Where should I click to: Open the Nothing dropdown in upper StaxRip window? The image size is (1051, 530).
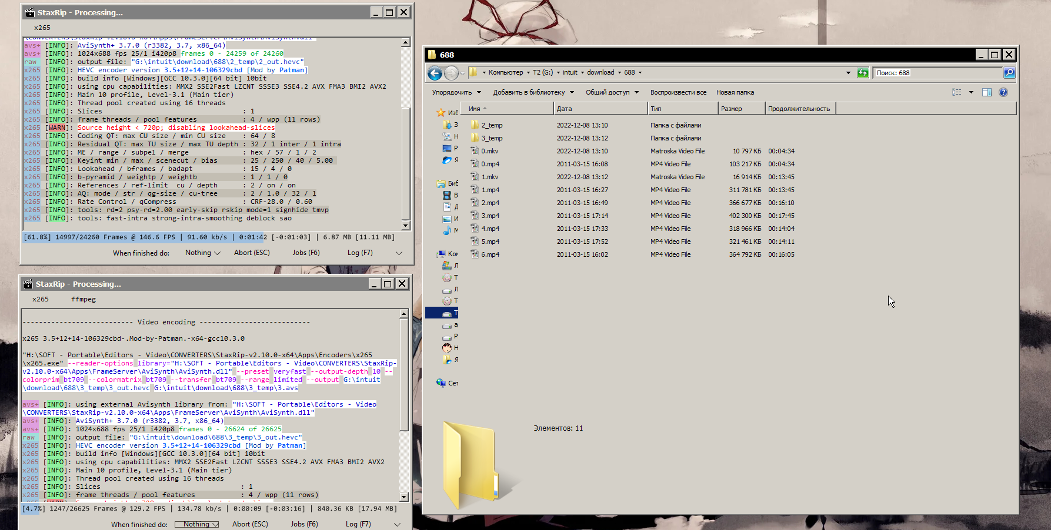point(202,253)
